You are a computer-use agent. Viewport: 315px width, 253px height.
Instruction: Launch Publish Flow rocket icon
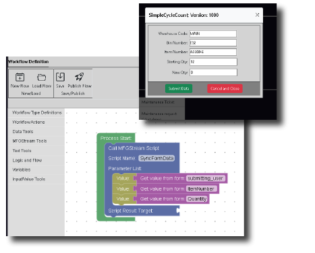tap(80, 77)
